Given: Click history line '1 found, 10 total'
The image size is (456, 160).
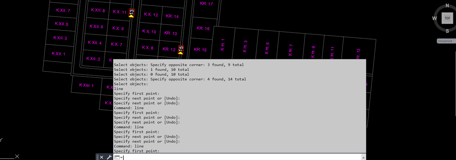Looking at the screenshot, I should click(152, 70).
